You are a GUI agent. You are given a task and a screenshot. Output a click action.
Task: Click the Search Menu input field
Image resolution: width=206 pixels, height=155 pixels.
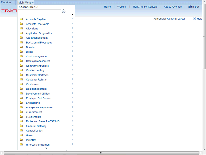click(x=40, y=11)
